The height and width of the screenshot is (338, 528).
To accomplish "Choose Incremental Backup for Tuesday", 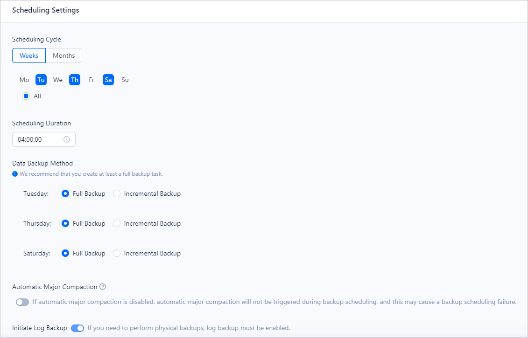I will tap(117, 193).
